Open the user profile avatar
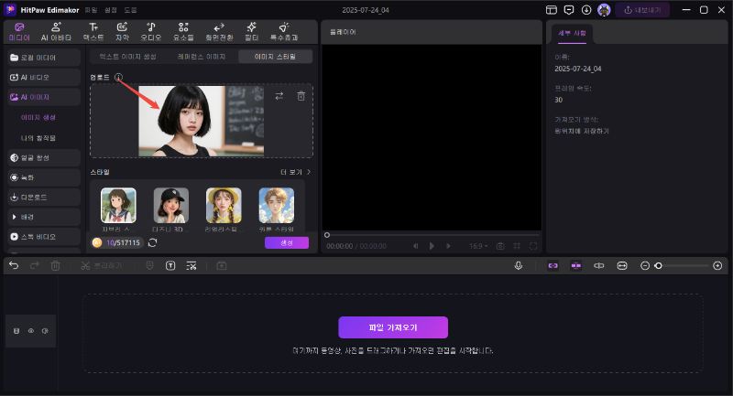 [x=604, y=10]
